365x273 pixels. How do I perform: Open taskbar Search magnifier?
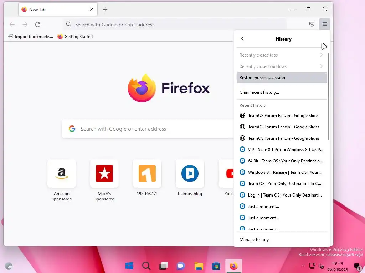point(146,266)
